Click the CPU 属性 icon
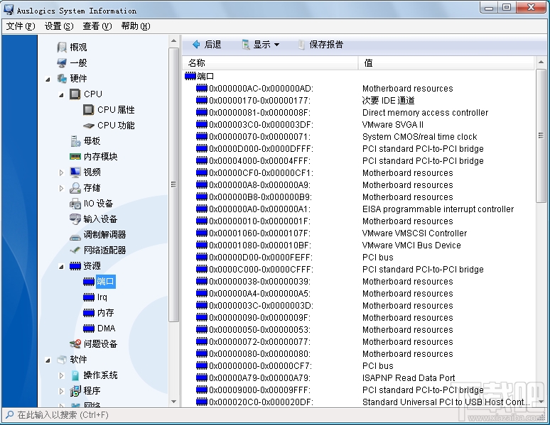Image resolution: width=550 pixels, height=425 pixels. coord(89,110)
